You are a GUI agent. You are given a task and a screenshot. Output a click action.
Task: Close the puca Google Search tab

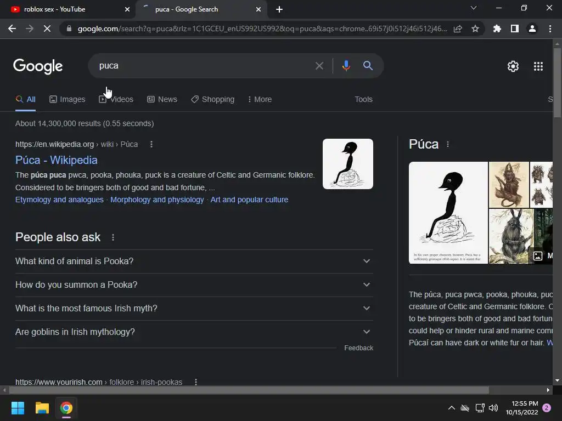(258, 9)
